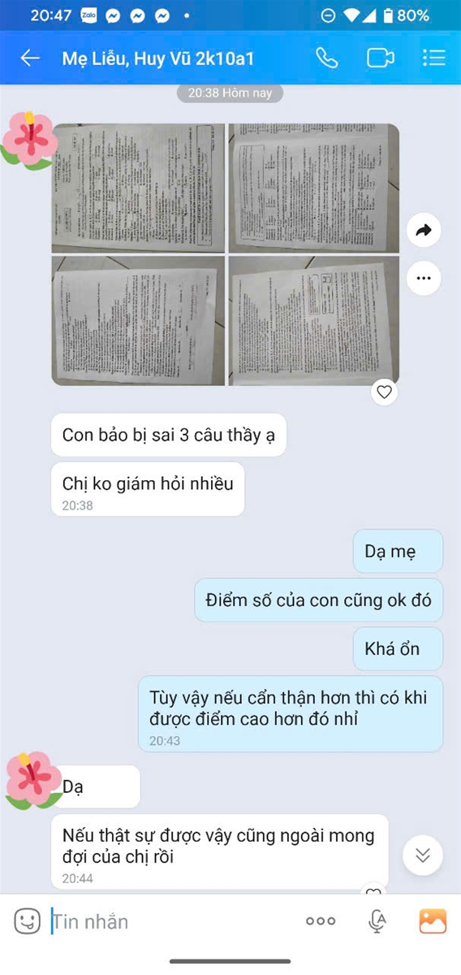Open the conversation options list icon
Image resolution: width=461 pixels, height=975 pixels.
click(x=434, y=58)
